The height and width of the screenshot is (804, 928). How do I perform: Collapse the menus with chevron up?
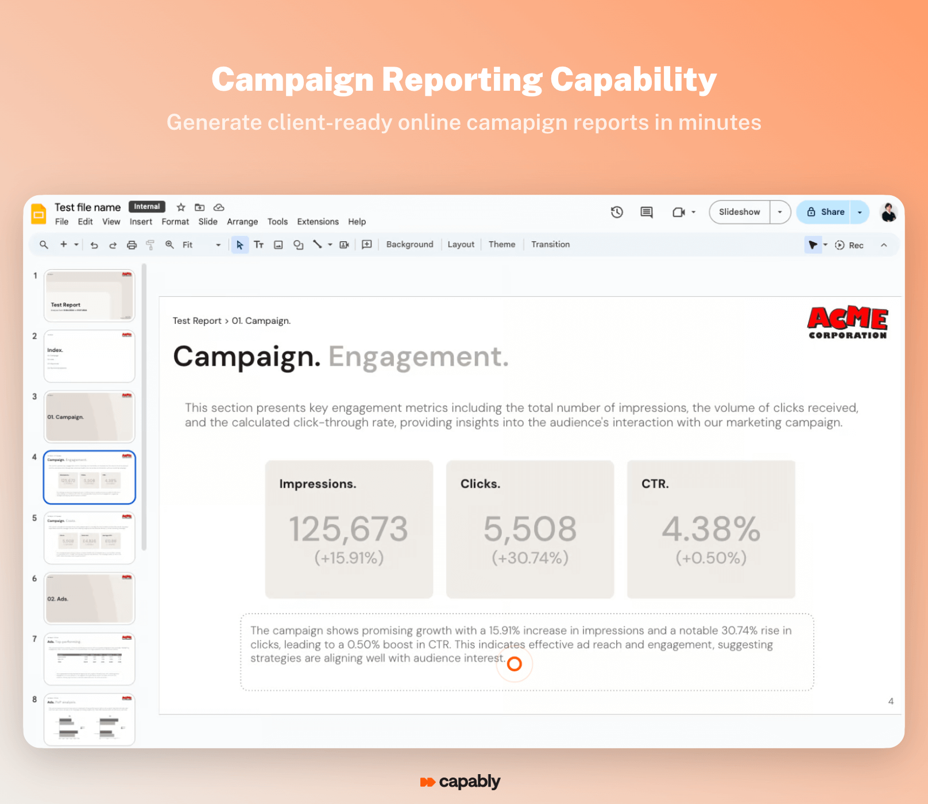coord(884,245)
